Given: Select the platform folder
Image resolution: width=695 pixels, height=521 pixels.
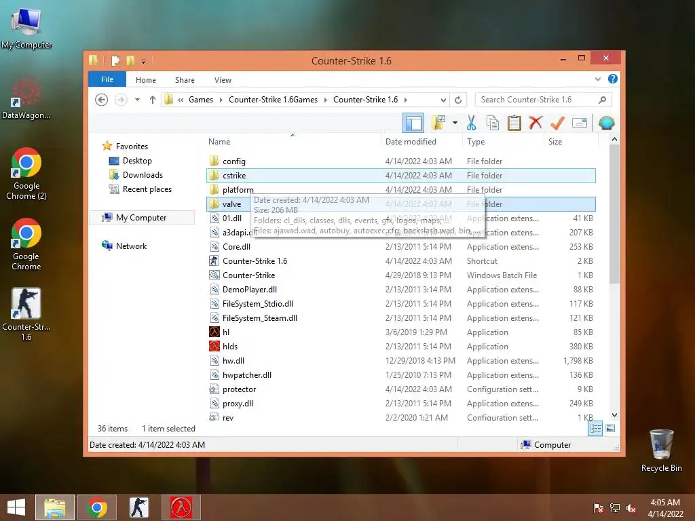Looking at the screenshot, I should click(400, 190).
